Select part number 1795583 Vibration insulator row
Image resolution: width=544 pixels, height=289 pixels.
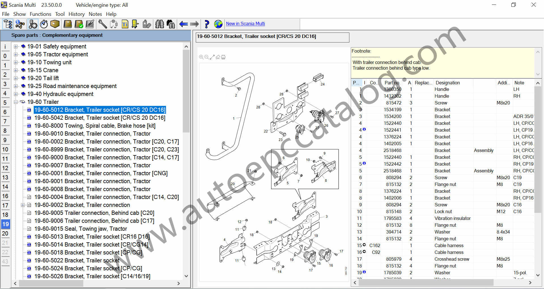tap(443, 218)
